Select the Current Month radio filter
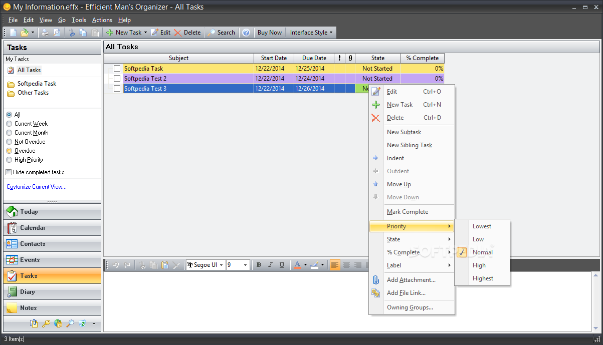The height and width of the screenshot is (345, 603). [9, 133]
